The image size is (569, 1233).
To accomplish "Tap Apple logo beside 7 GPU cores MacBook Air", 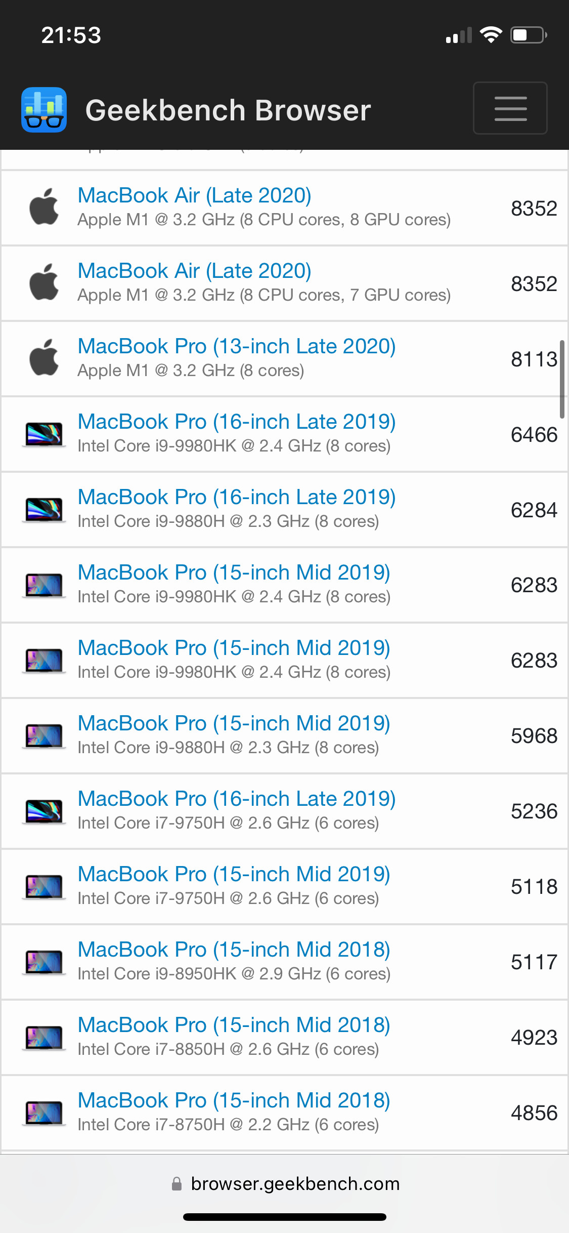I will (x=44, y=282).
